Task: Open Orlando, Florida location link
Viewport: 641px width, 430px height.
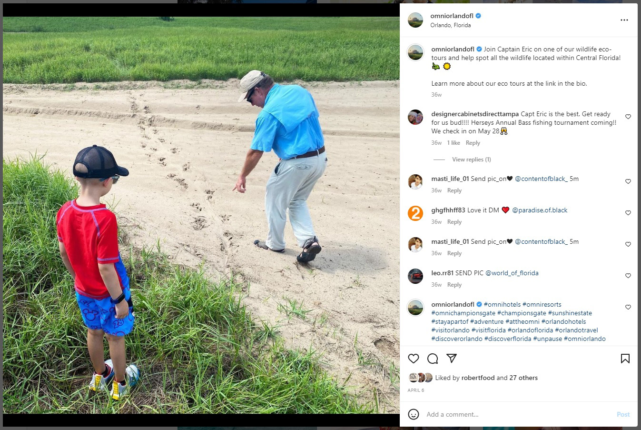Action: (x=450, y=25)
